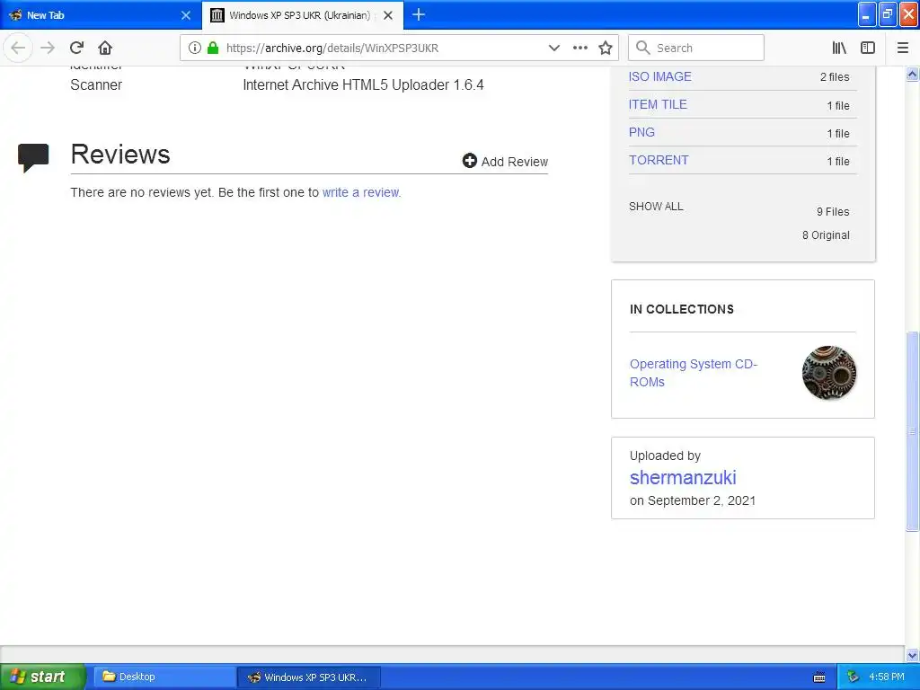Close the Windows XP SP3 UKR tab
Screen dimensions: 920x690
388,15
